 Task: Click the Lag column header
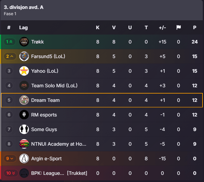tap(24, 28)
